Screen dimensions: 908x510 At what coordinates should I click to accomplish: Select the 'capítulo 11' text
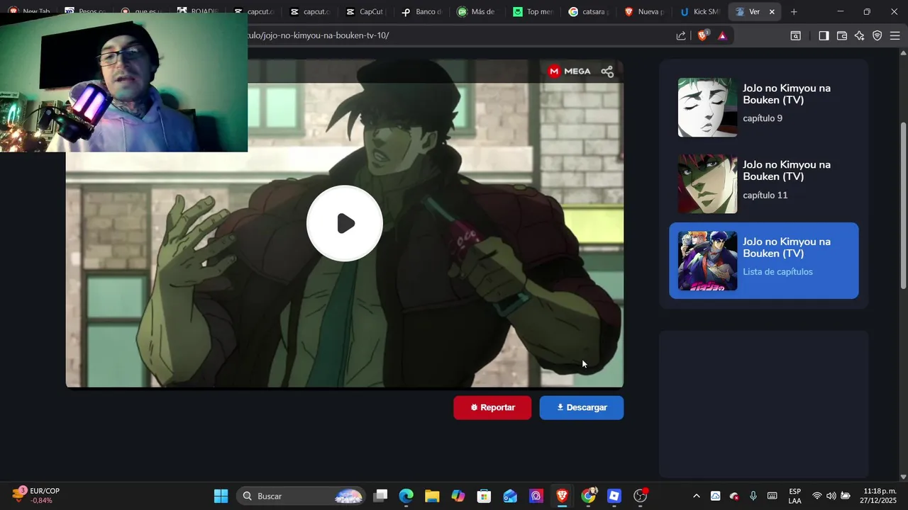click(765, 195)
